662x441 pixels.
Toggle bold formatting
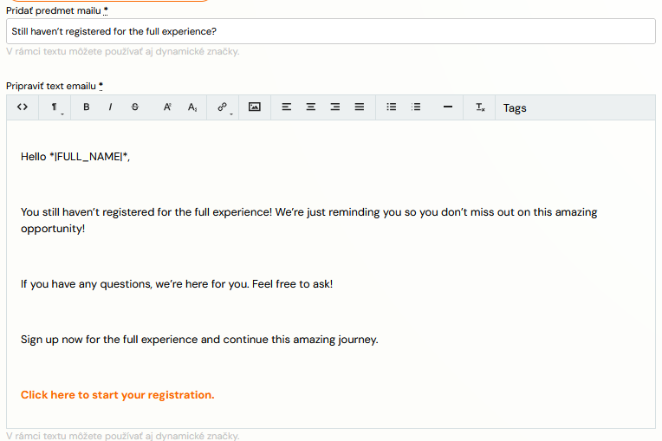coord(87,107)
